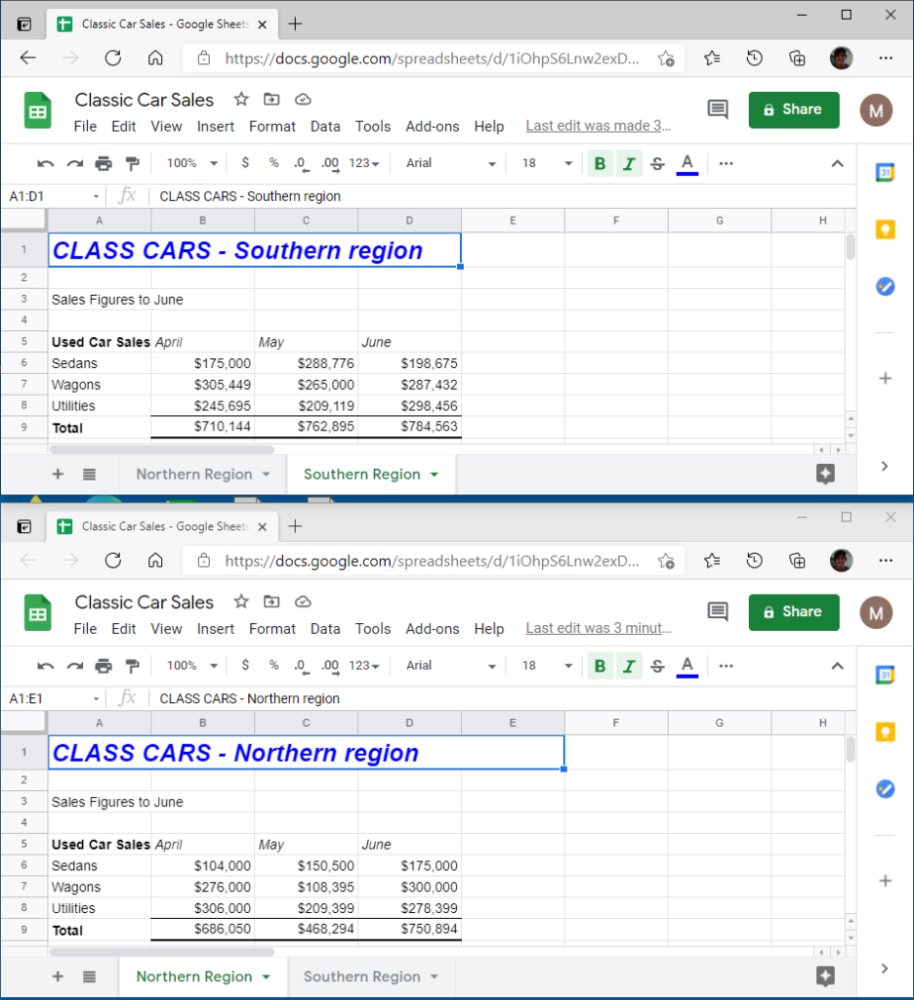Open Google Calendar side panel in top window
914x1000 pixels.
[885, 172]
